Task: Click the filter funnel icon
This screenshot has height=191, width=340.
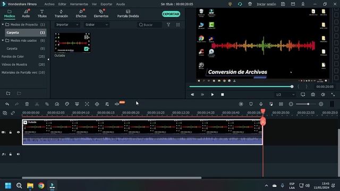Action: pos(168,25)
